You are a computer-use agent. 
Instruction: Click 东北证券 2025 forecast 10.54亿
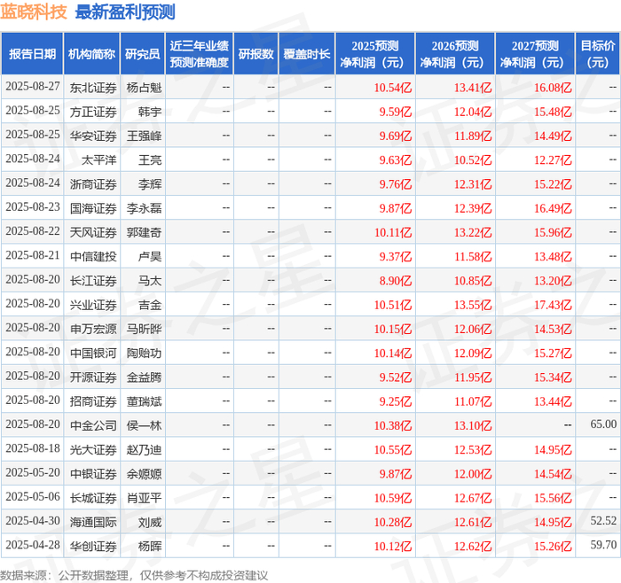(393, 88)
